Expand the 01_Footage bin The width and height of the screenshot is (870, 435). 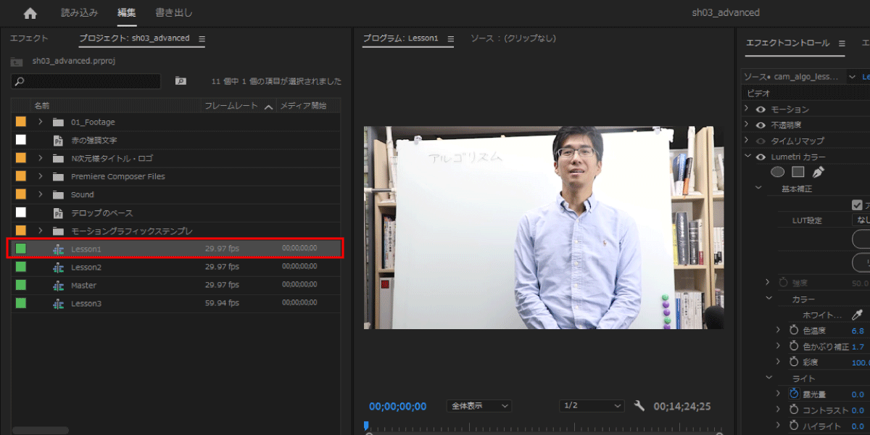[41, 122]
